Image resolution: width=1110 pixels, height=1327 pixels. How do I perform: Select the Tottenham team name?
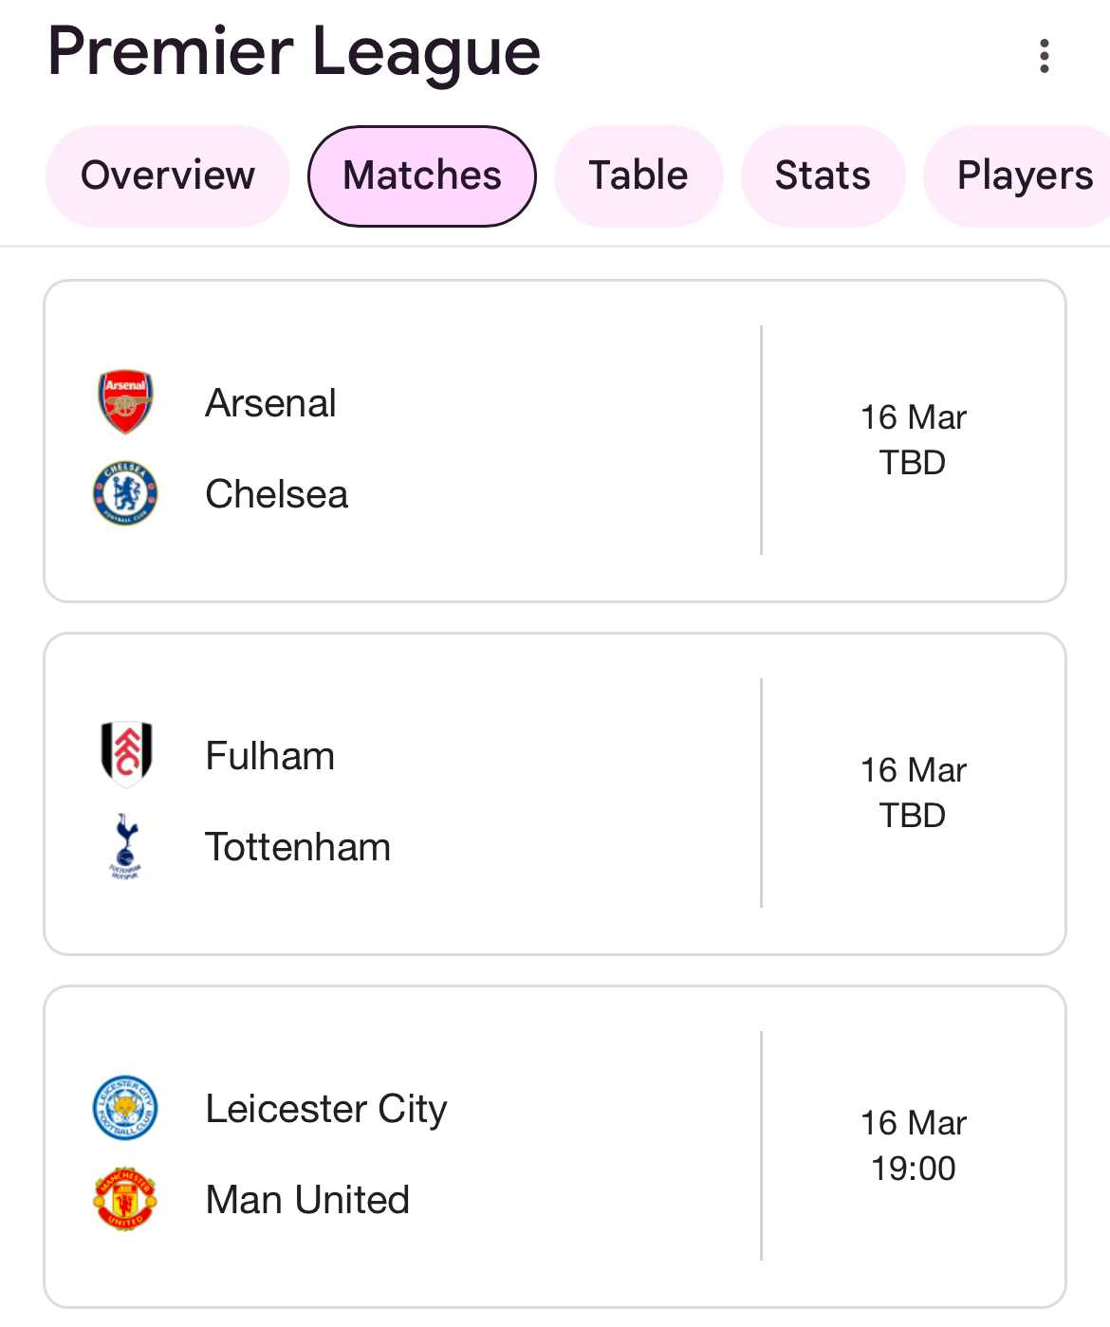pos(298,847)
